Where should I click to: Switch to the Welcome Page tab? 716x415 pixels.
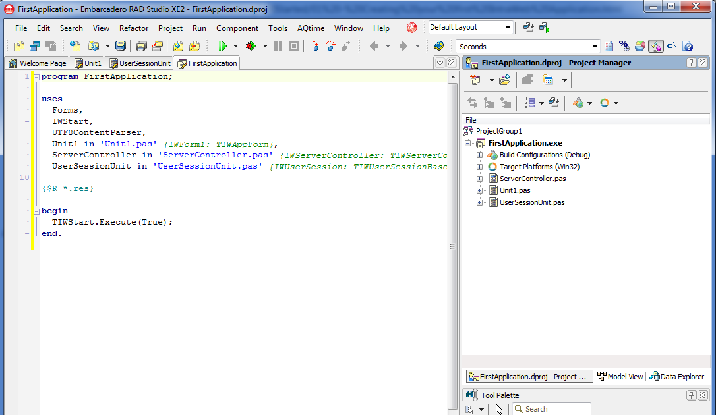[38, 63]
